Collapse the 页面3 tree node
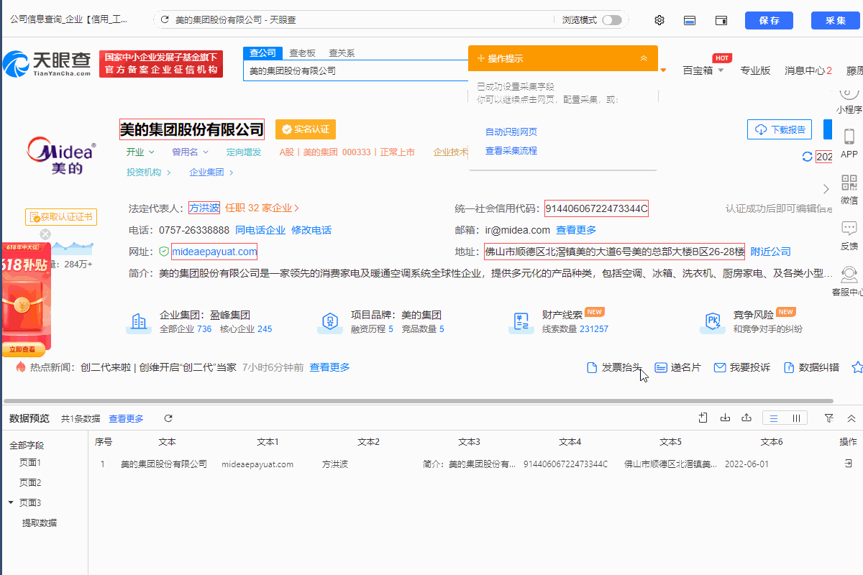This screenshot has height=575, width=863. 11,502
